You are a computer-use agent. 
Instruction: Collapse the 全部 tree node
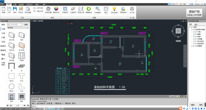190,27
